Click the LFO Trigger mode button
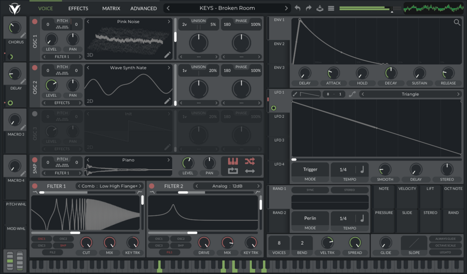The image size is (467, 274). (310, 169)
